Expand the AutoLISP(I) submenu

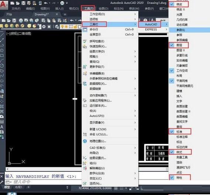pyautogui.click(x=110, y=116)
